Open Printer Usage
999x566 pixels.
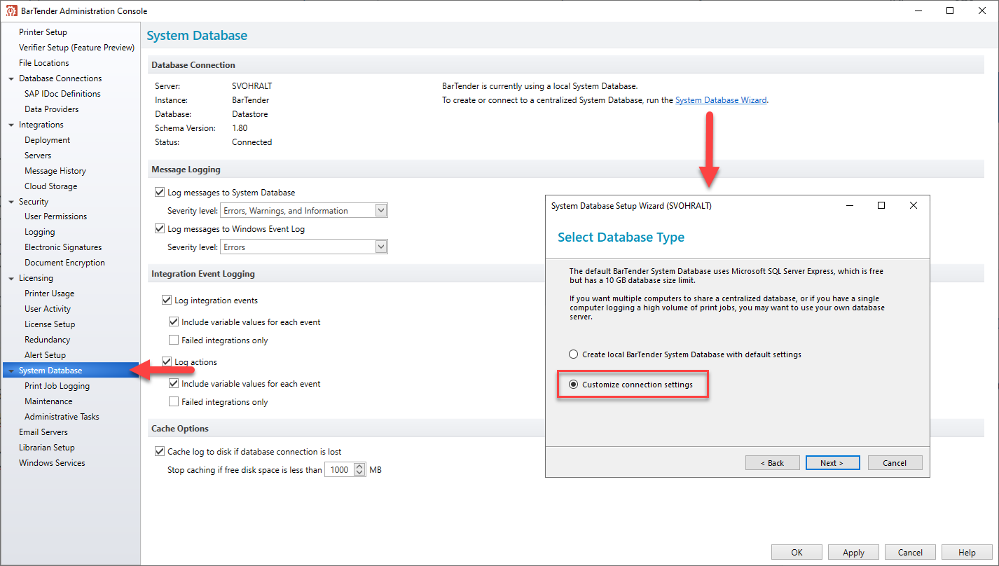(49, 294)
